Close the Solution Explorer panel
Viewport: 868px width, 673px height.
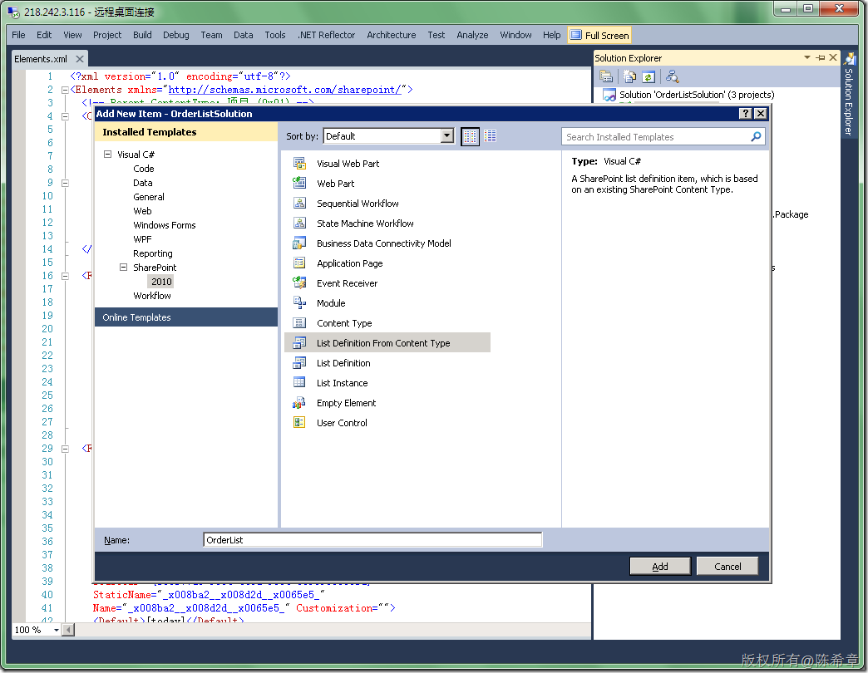833,57
